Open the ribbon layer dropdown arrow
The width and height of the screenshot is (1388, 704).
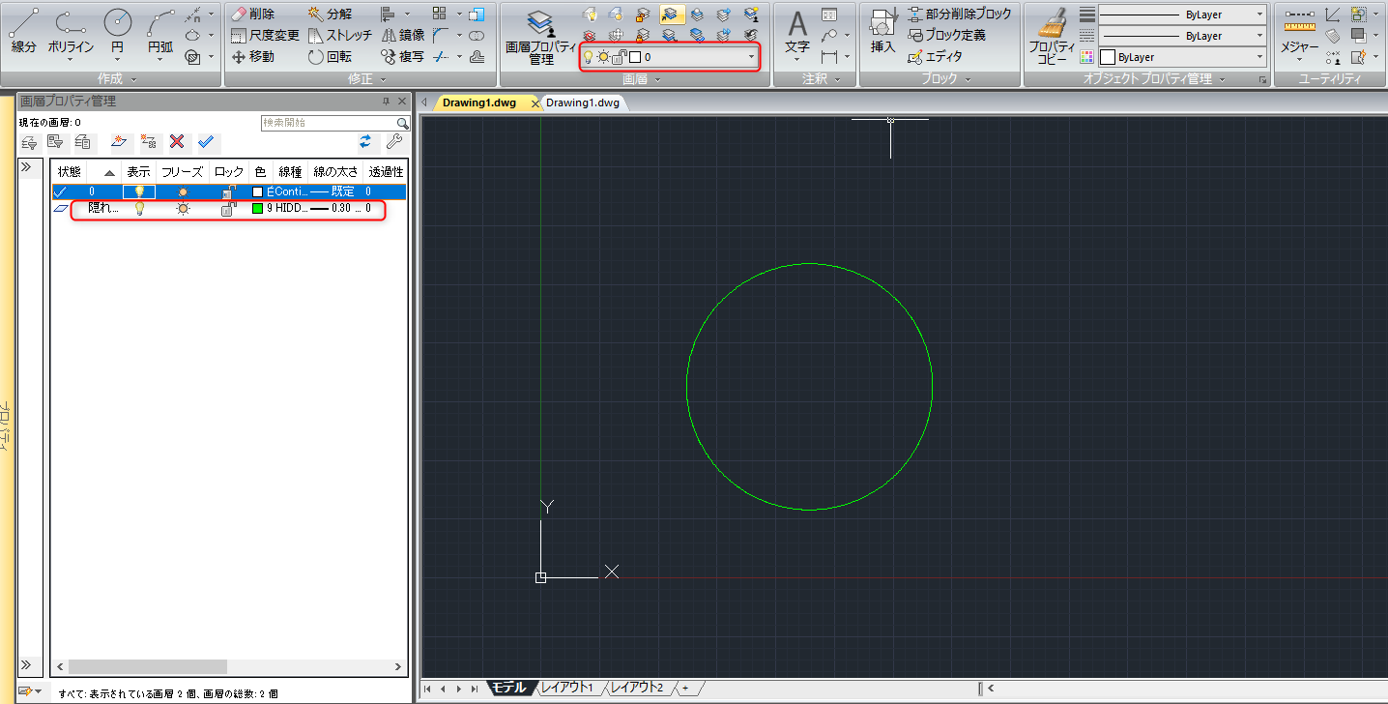pos(751,57)
